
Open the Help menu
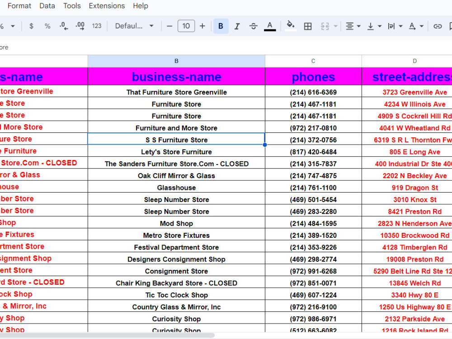point(141,6)
